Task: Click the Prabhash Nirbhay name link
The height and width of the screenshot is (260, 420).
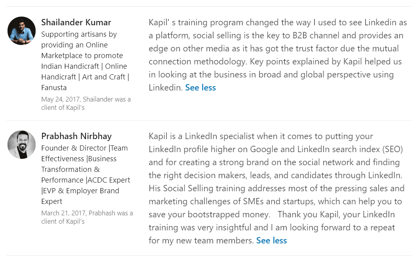Action: click(x=76, y=136)
